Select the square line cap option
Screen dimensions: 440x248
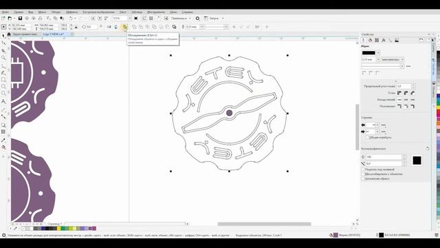pyautogui.click(x=399, y=100)
